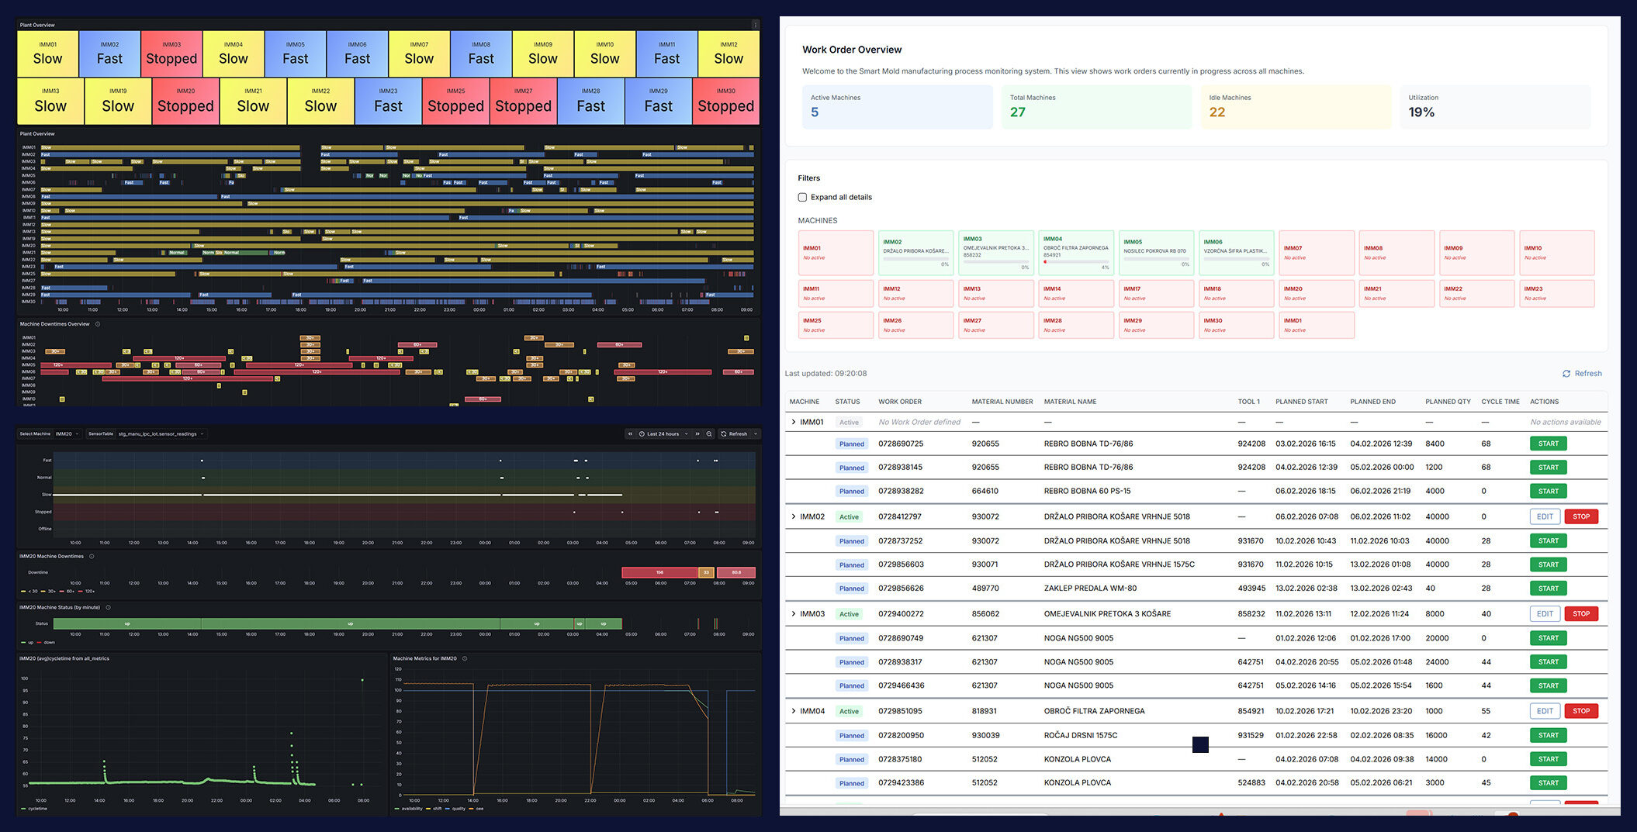Viewport: 1637px width, 832px height.
Task: Enable the Expand all details checkbox
Action: (x=802, y=197)
